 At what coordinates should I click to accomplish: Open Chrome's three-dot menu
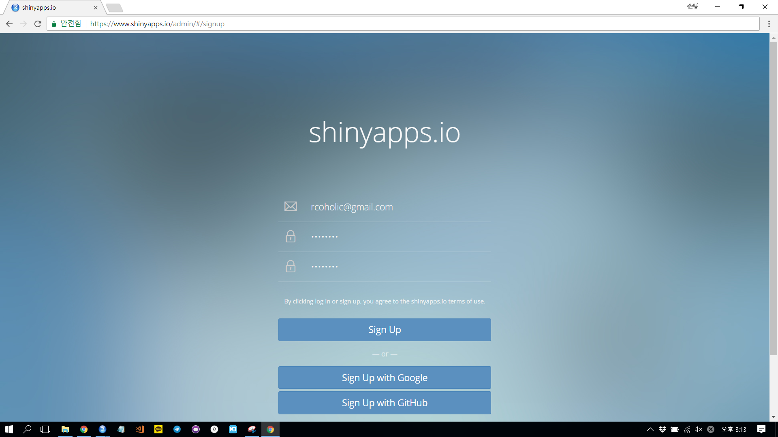coord(769,24)
